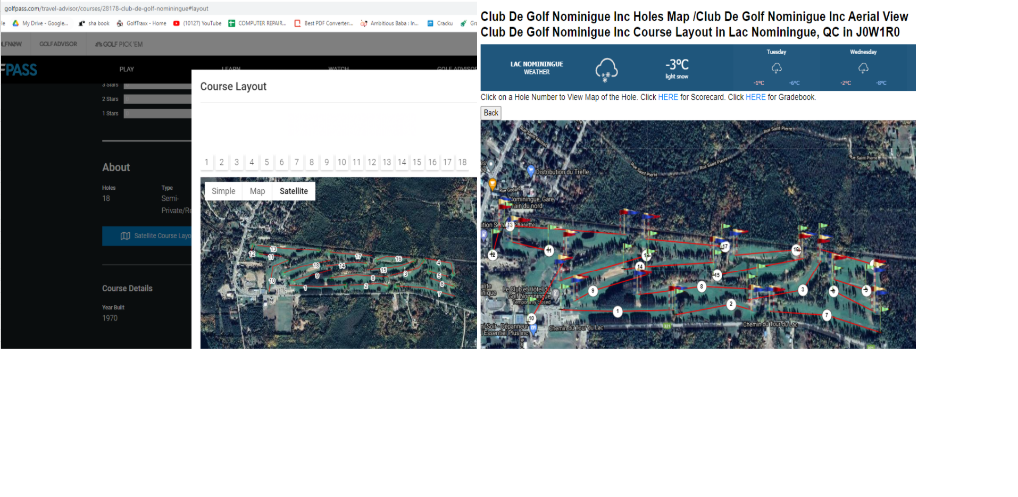Choose hole 15 button in Course Layout
The width and height of the screenshot is (1018, 497).
point(417,162)
